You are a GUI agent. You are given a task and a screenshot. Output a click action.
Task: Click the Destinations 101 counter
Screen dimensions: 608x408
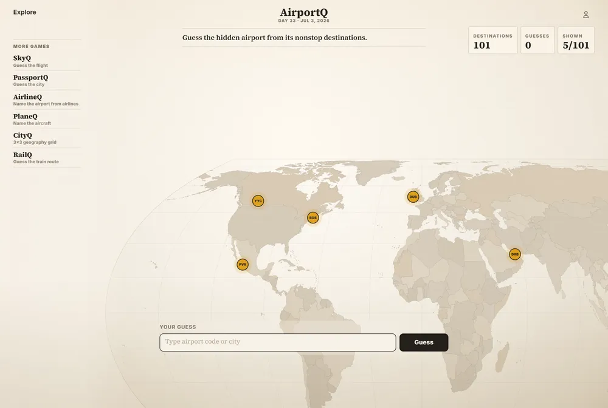[x=492, y=40]
